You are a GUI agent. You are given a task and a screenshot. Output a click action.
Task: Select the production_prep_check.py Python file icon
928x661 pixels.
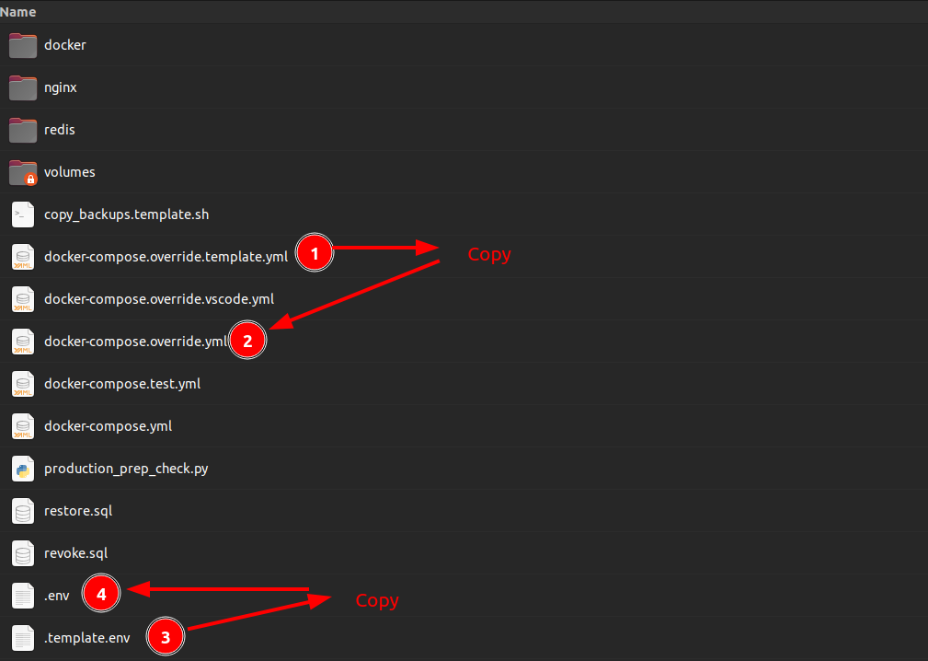23,469
